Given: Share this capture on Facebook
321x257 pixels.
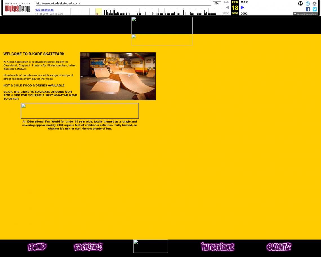Looking at the screenshot, I should click(308, 9).
